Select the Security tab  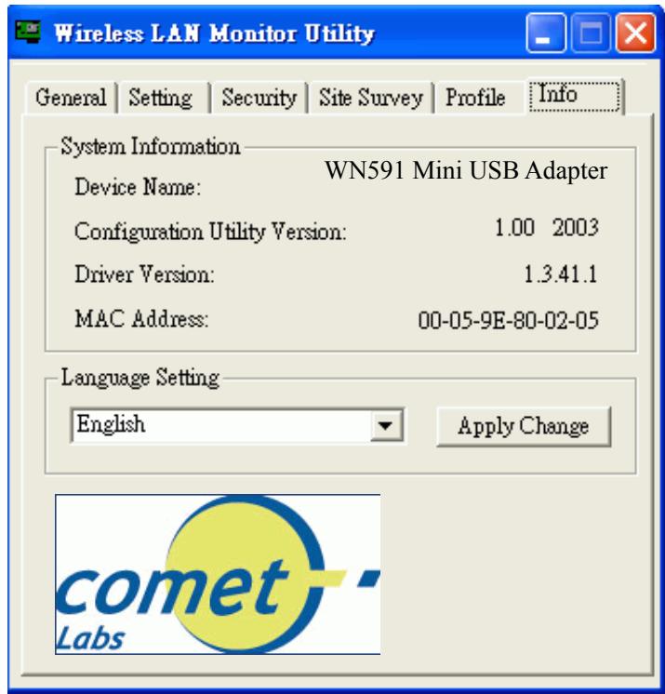259,98
